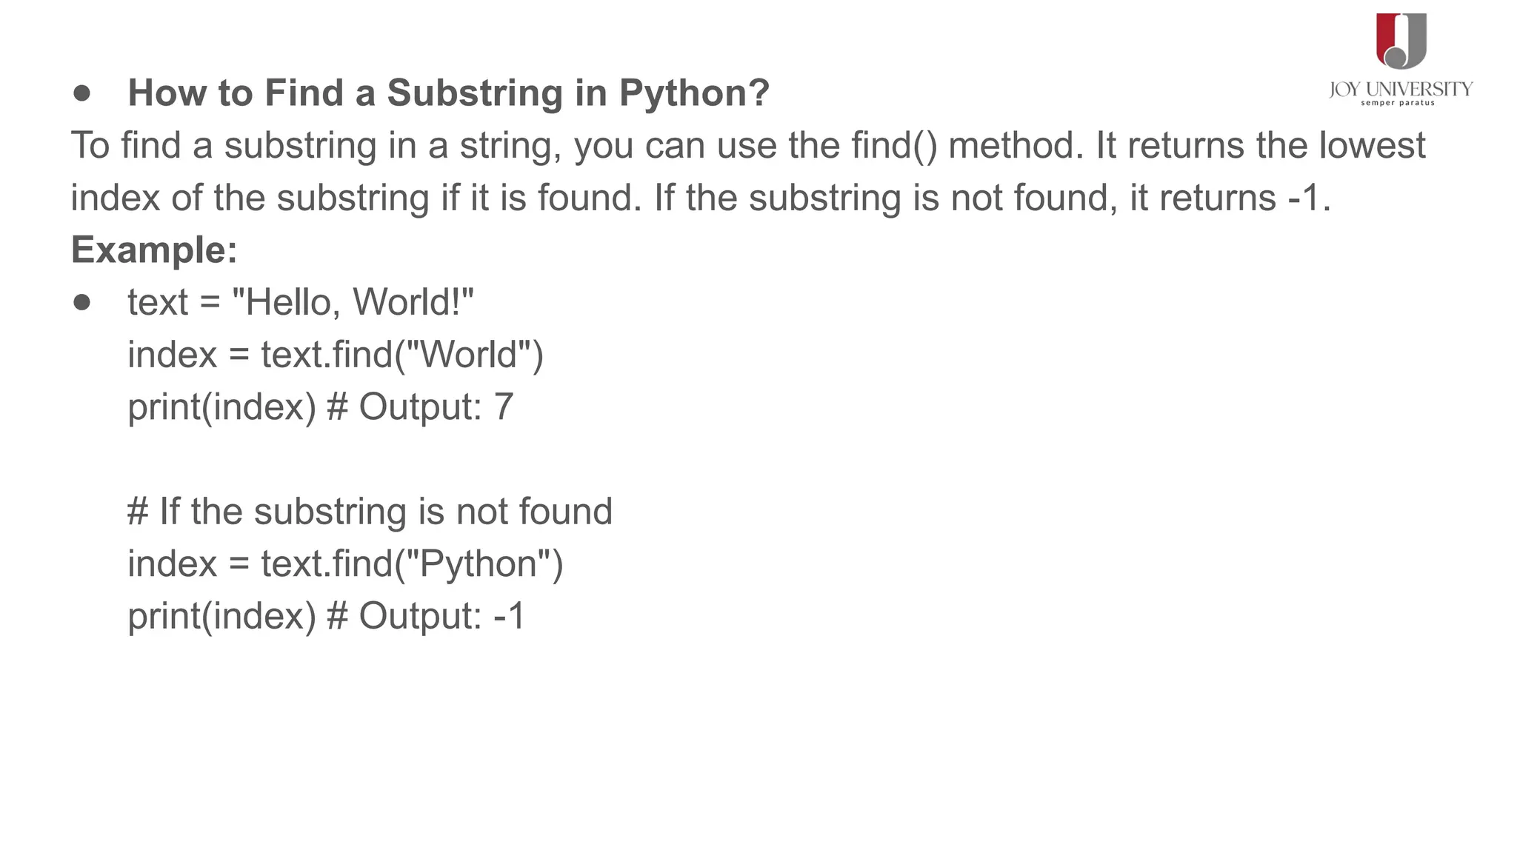This screenshot has height=853, width=1517.
Task: Click the sentence starting "To find a substring"
Action: pos(747,145)
